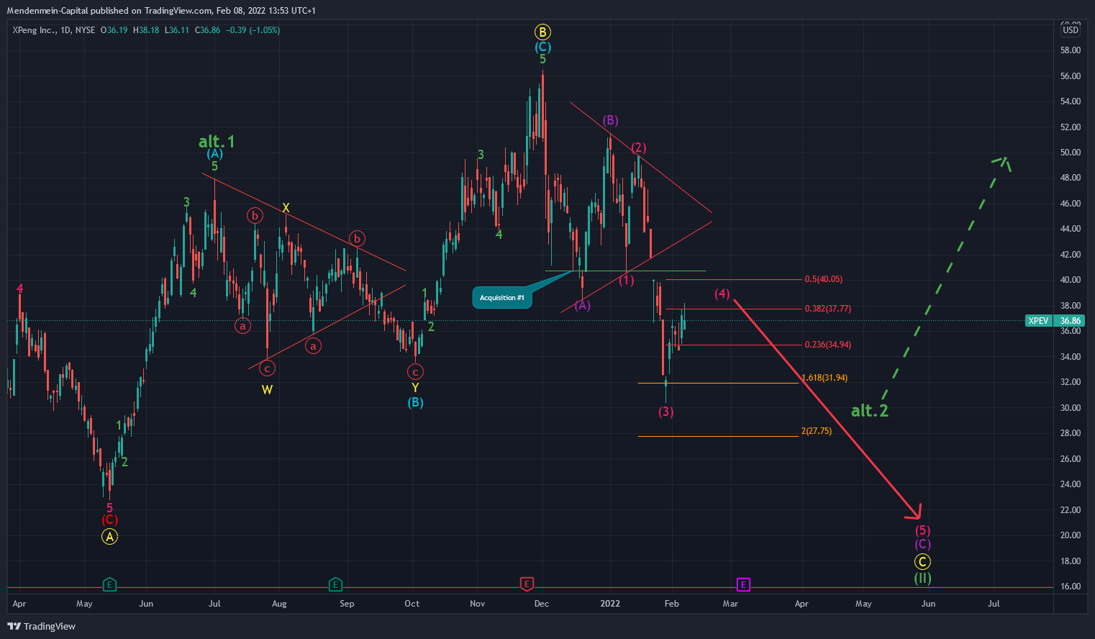Select the red (C) label above circled A

[x=109, y=520]
